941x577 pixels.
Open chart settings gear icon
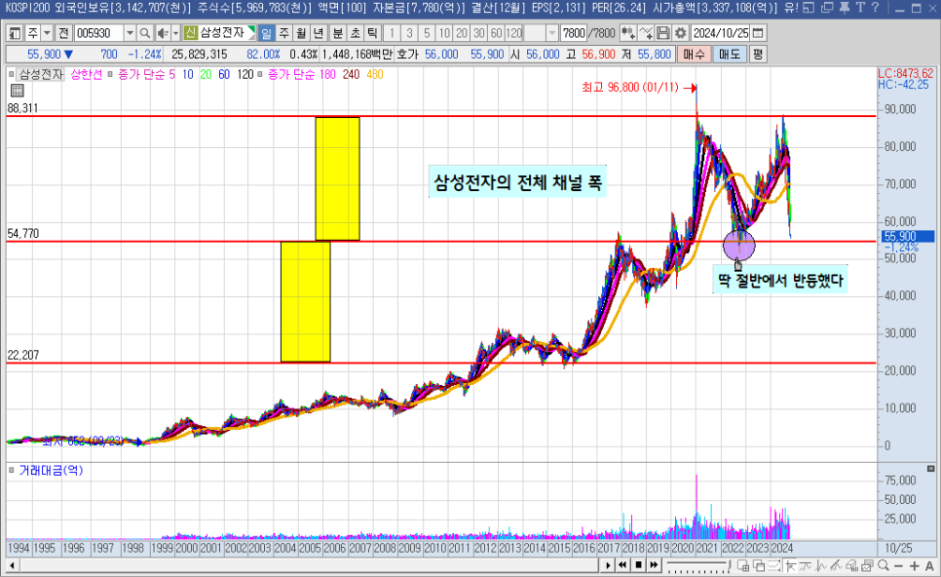[680, 33]
